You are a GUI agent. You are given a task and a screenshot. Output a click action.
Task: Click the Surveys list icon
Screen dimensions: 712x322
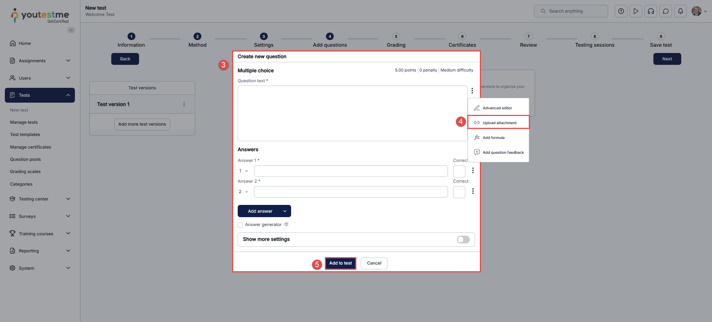click(13, 216)
